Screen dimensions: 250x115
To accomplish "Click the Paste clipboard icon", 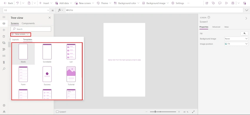I will [x=29, y=3].
